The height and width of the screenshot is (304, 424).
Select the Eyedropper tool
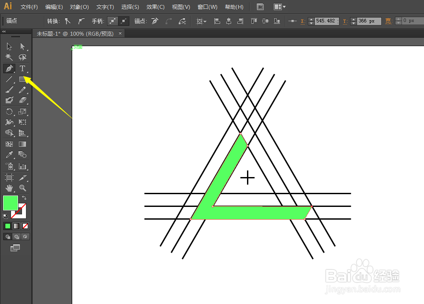9,155
